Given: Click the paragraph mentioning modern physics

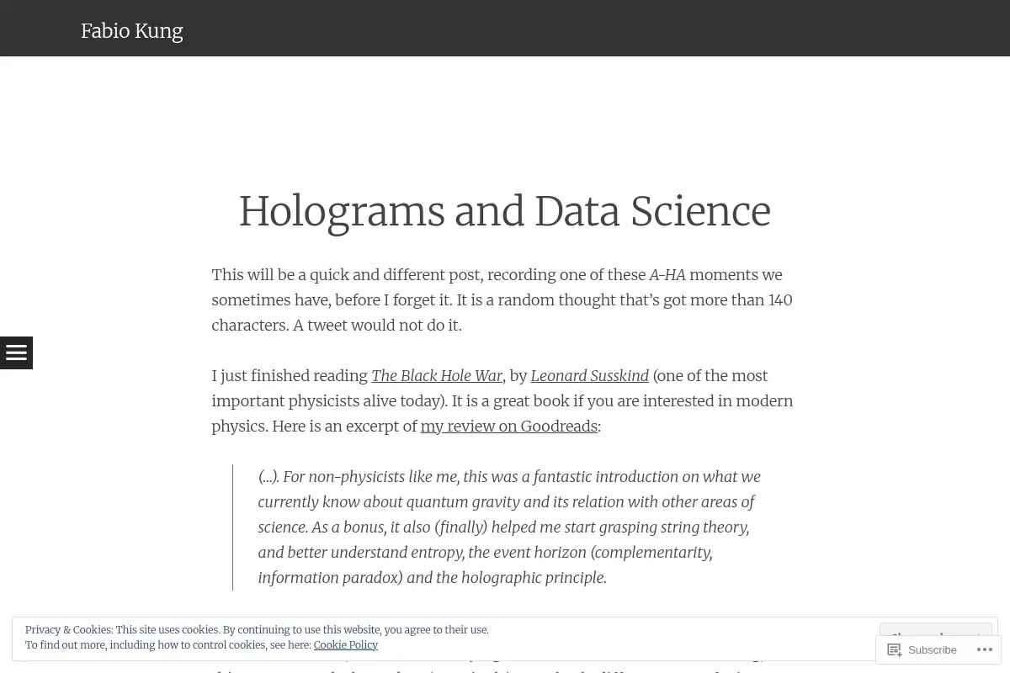Looking at the screenshot, I should tap(502, 401).
